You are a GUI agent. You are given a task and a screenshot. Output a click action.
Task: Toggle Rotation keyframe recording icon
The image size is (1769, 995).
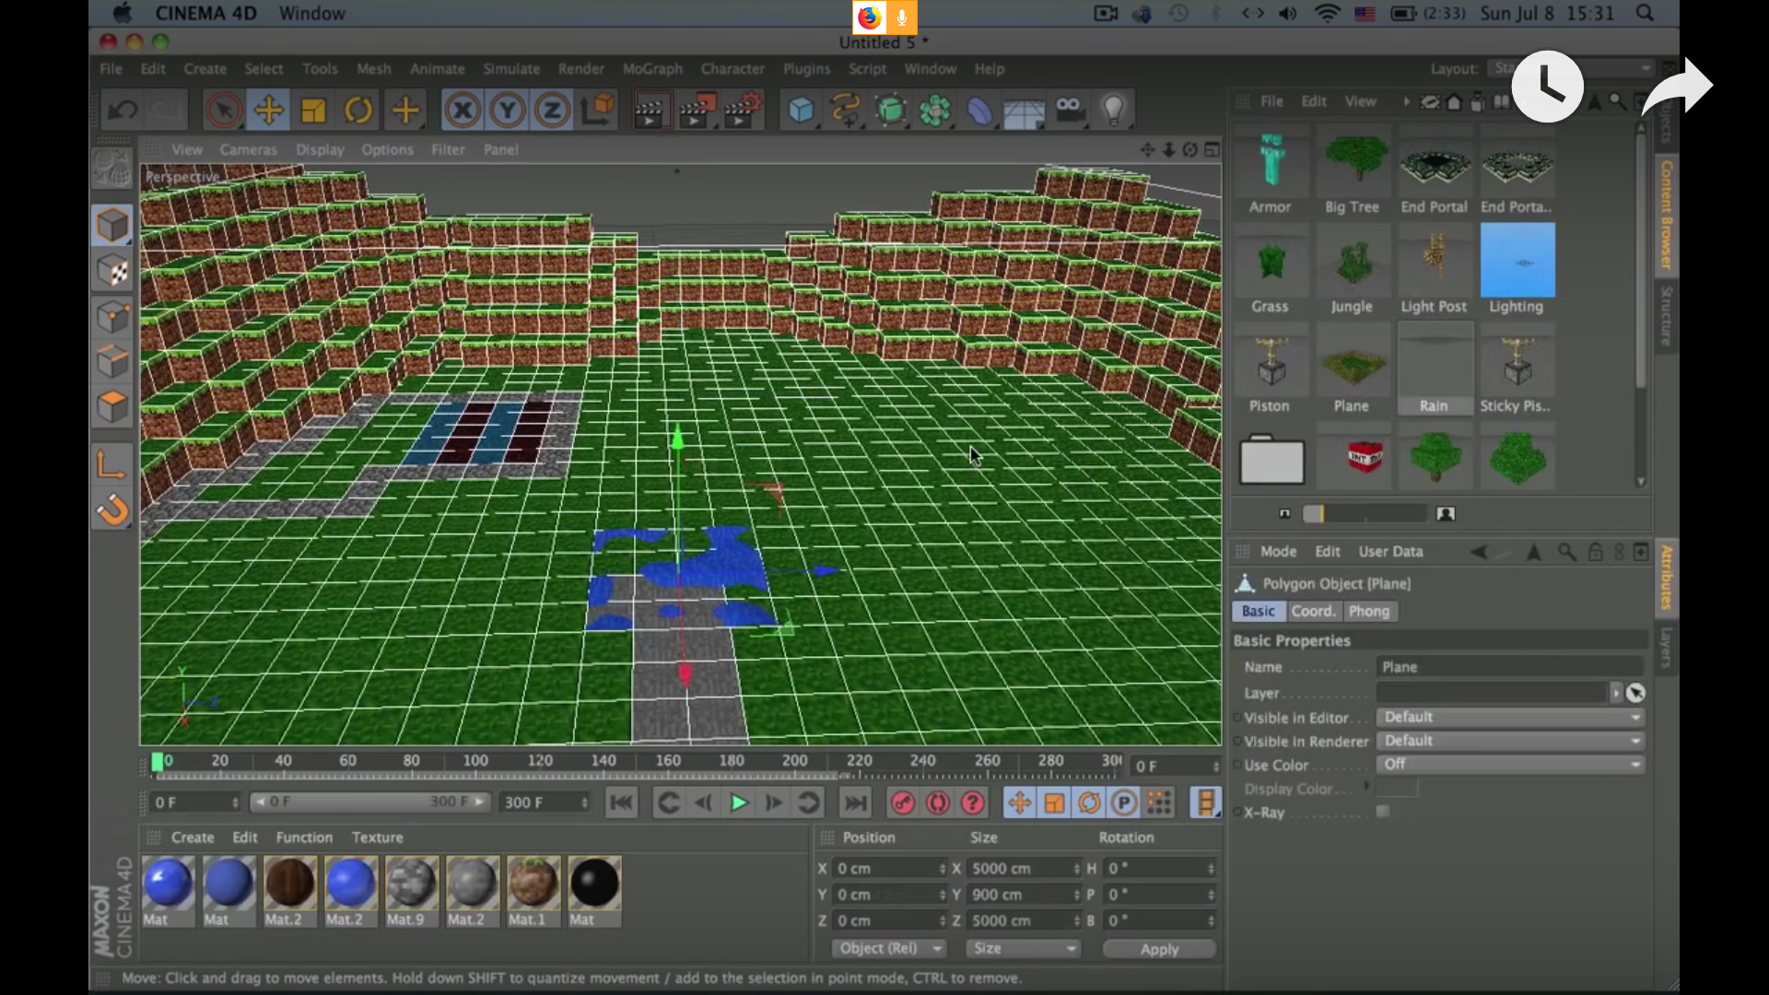1089,803
